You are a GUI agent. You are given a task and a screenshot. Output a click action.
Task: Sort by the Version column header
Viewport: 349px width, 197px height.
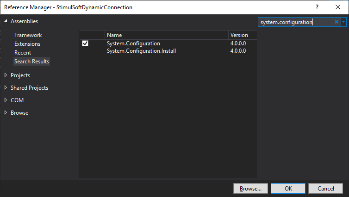click(243, 35)
